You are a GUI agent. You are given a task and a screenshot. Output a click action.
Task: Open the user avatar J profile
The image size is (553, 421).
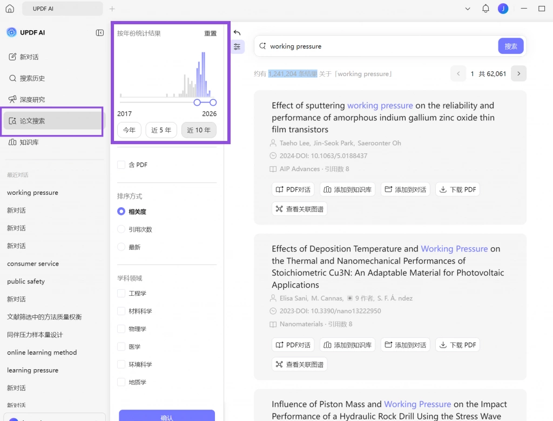[503, 9]
